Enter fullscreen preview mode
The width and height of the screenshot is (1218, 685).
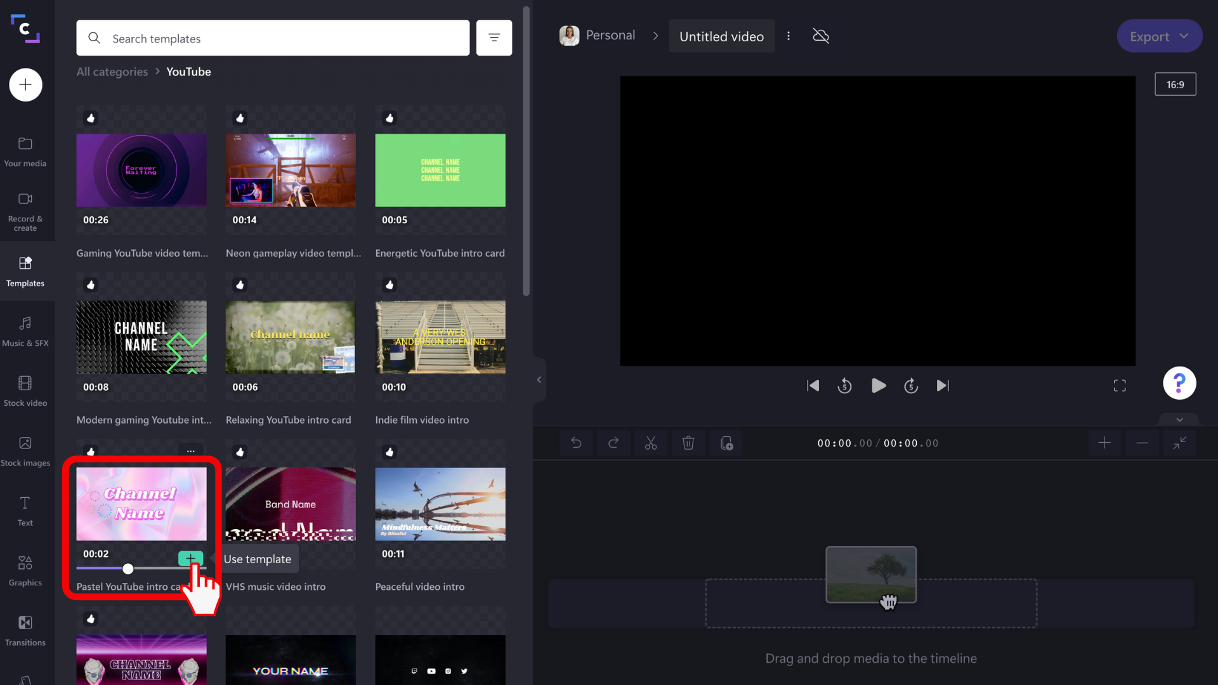tap(1120, 386)
